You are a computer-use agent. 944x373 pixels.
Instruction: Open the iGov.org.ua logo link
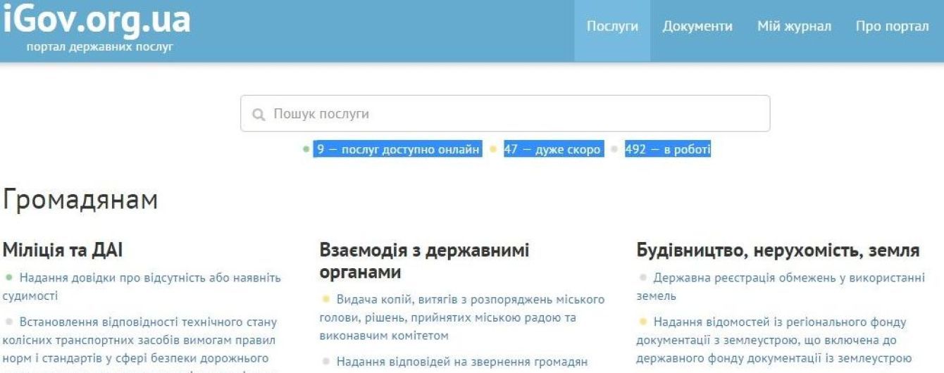(97, 21)
